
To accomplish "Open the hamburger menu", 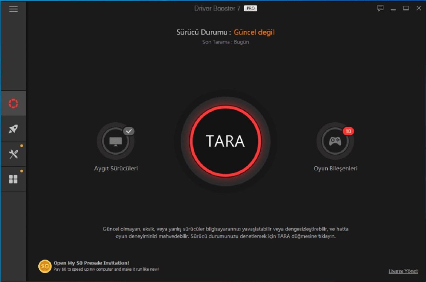I will coord(13,9).
